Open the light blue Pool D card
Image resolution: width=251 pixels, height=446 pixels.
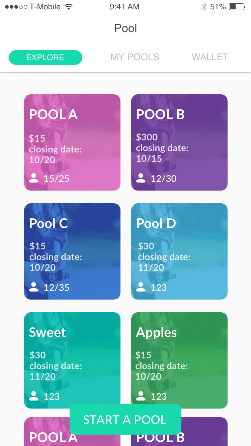tap(179, 251)
